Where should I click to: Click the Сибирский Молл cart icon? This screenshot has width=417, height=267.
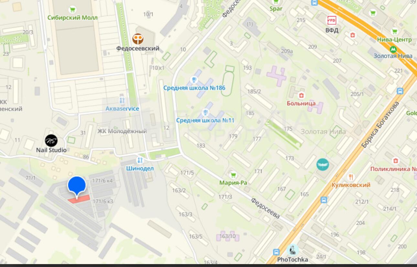(x=72, y=10)
